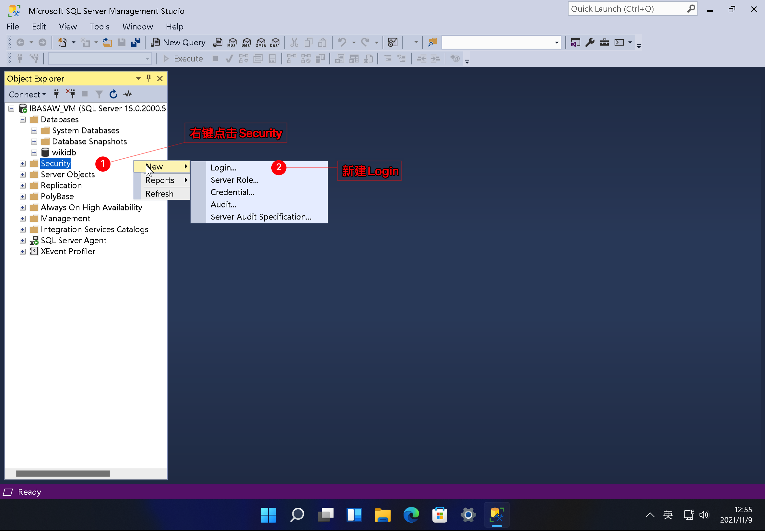Refresh Object Explorer with the refresh icon
The image size is (765, 531).
pos(113,94)
